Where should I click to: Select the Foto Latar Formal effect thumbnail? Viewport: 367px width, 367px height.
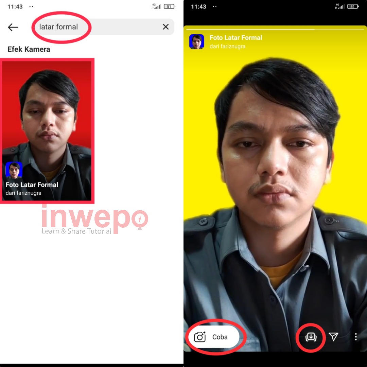[x=47, y=130]
